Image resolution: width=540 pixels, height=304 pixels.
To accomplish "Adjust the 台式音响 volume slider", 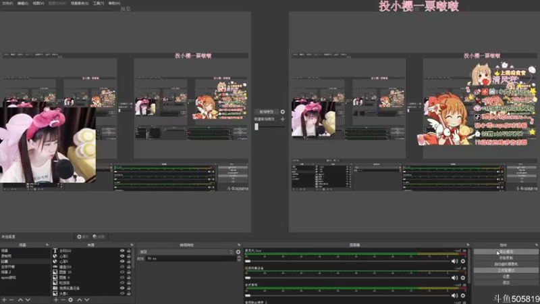I will tap(347, 295).
